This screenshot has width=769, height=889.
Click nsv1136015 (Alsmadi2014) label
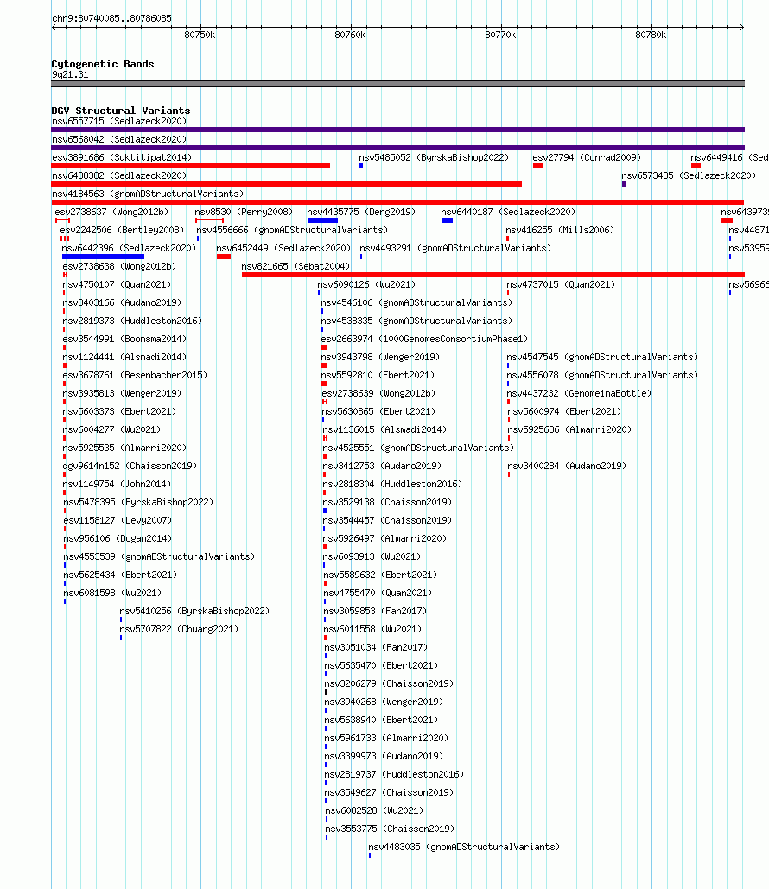pos(384,429)
